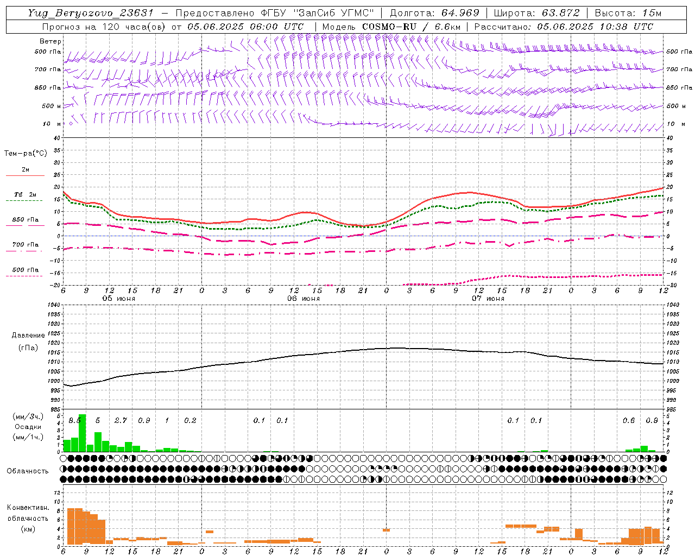
Task: Click the '06 июня' date label
Action: click(x=304, y=299)
